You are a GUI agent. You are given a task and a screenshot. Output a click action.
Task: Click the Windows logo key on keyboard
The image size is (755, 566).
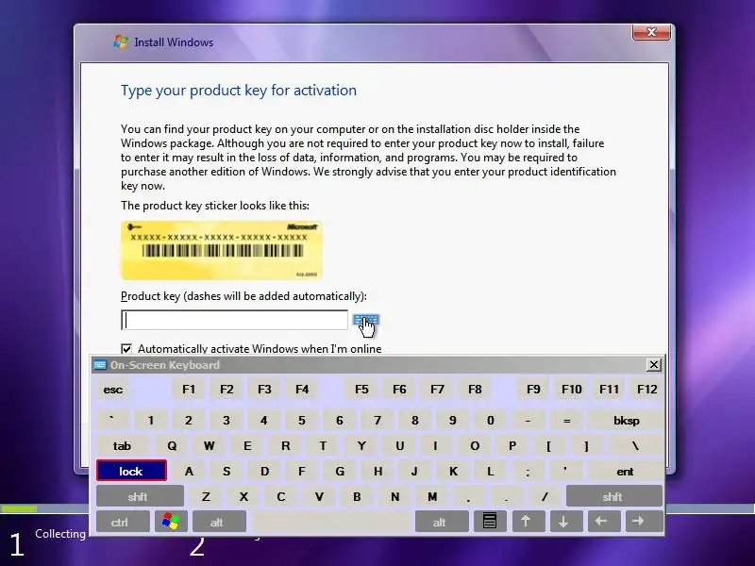pyautogui.click(x=171, y=522)
